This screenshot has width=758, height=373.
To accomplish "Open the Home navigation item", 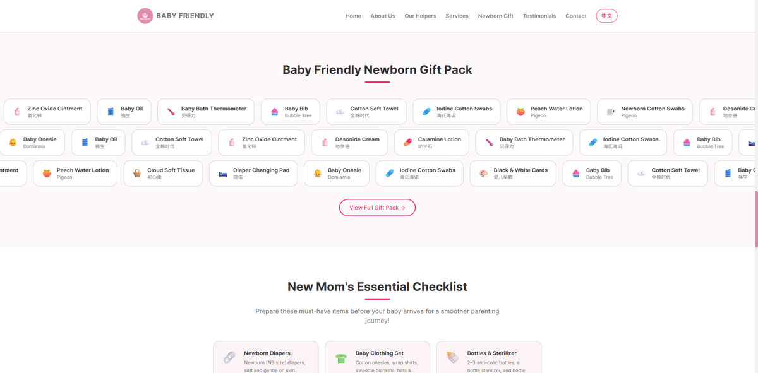I will click(353, 16).
